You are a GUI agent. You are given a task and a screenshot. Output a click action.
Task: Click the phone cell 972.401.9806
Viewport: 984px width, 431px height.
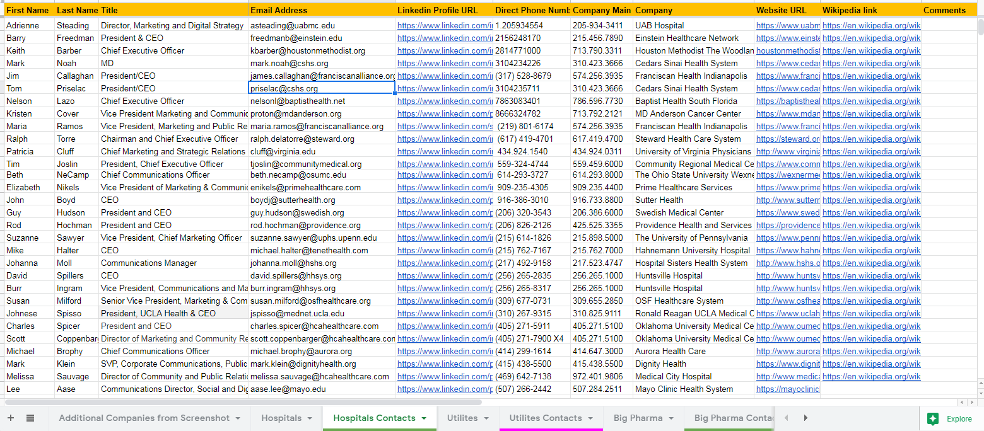click(602, 376)
